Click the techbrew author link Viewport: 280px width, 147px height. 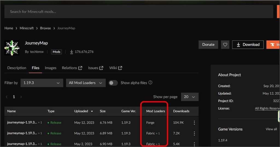(x=37, y=52)
